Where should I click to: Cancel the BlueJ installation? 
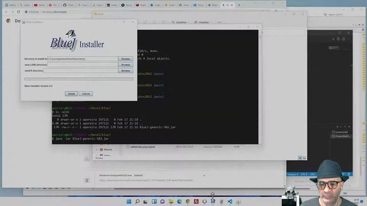click(86, 94)
